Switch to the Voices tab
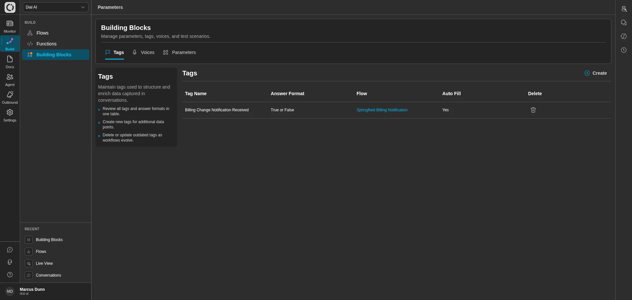Viewport: 632px width, 300px height. click(x=143, y=52)
